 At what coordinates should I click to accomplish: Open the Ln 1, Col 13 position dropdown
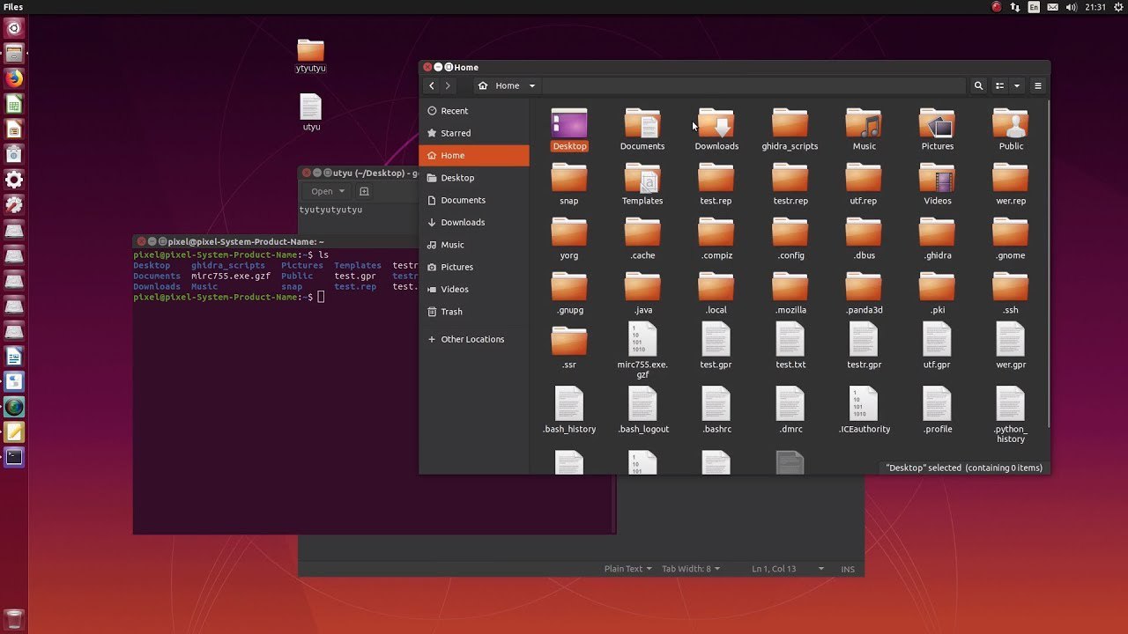pyautogui.click(x=788, y=569)
